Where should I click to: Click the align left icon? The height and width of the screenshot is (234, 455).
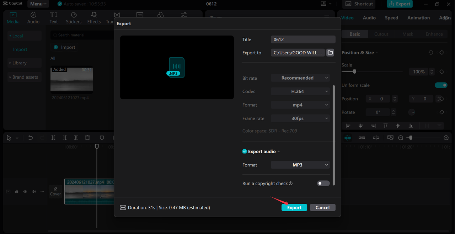point(348,126)
